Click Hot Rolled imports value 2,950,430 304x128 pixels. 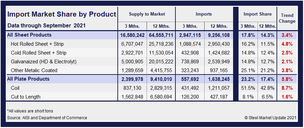tap(219, 44)
